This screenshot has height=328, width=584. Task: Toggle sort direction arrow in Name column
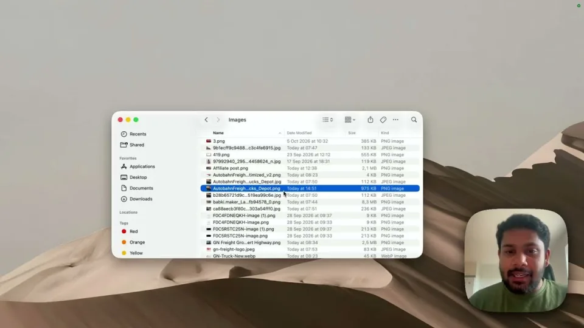click(280, 133)
